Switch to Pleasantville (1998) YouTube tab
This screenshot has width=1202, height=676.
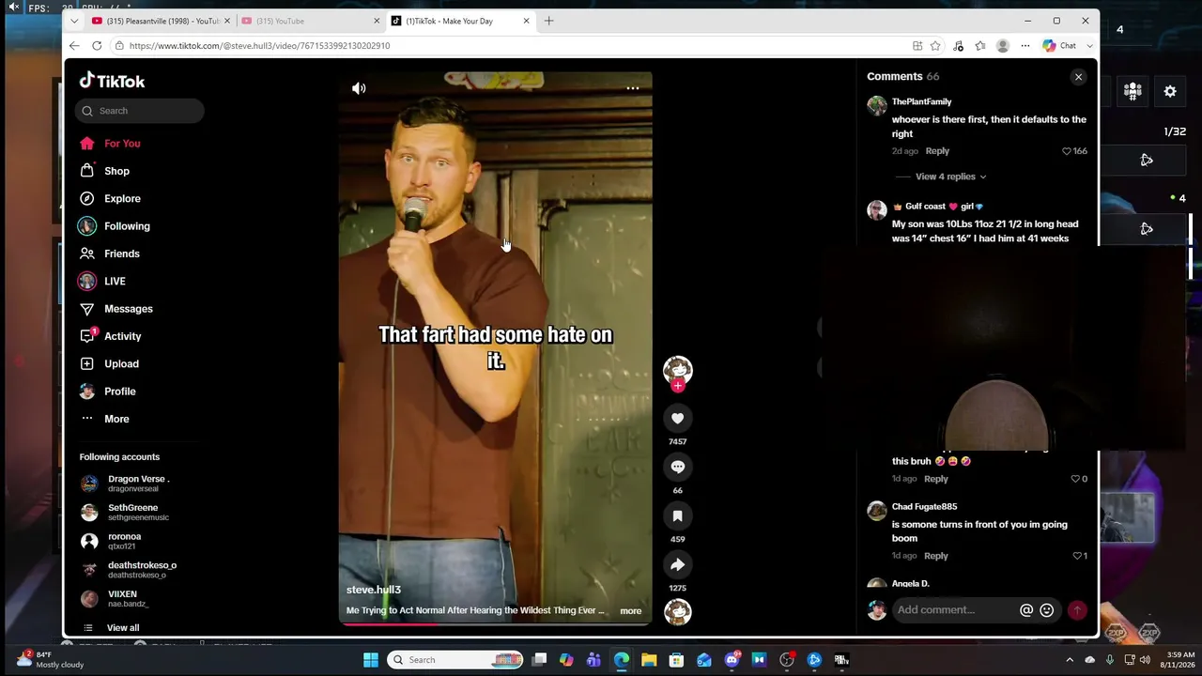[x=160, y=21]
